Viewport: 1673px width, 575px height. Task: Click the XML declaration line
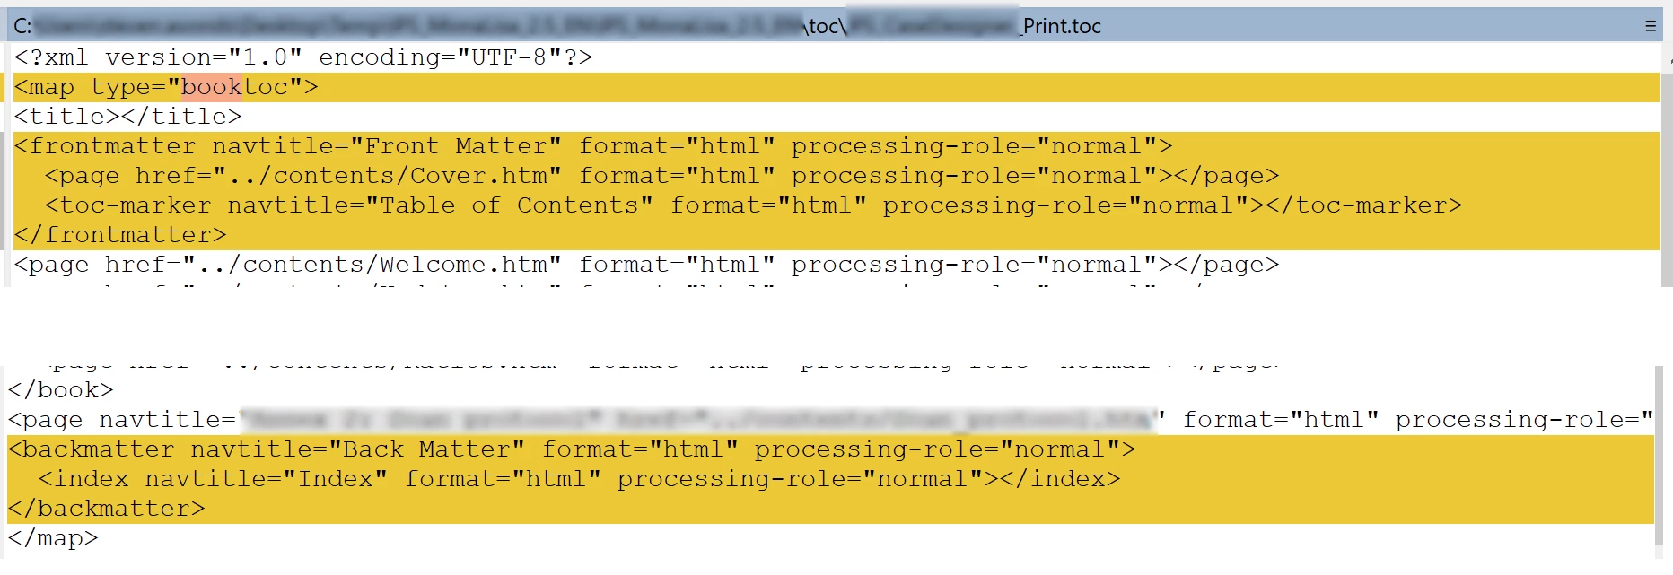(x=303, y=57)
